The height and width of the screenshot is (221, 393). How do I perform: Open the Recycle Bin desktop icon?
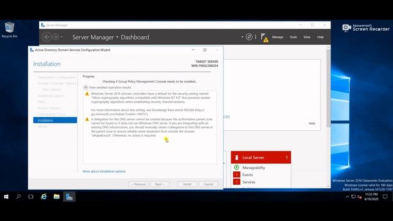click(10, 30)
